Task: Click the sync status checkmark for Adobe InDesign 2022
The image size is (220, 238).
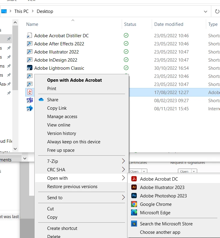Action: 126,60
